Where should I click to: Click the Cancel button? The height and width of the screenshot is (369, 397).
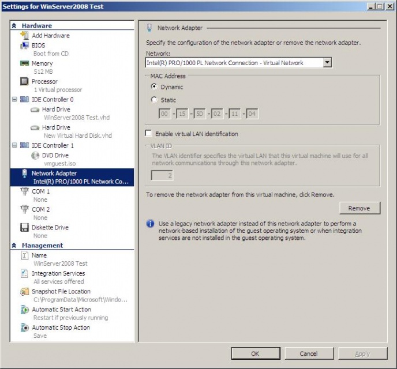tap(308, 353)
